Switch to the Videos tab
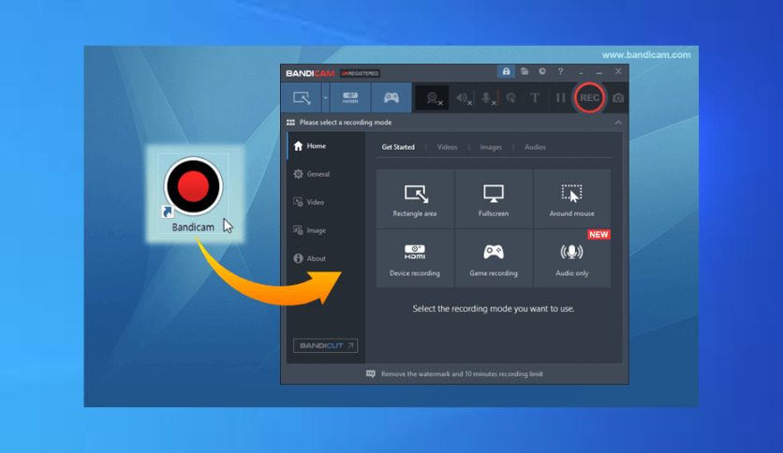This screenshot has width=783, height=453. pos(447,147)
